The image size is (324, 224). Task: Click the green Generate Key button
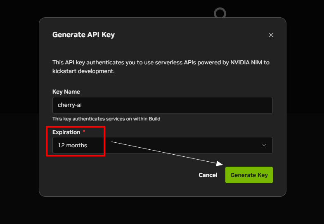(x=249, y=175)
